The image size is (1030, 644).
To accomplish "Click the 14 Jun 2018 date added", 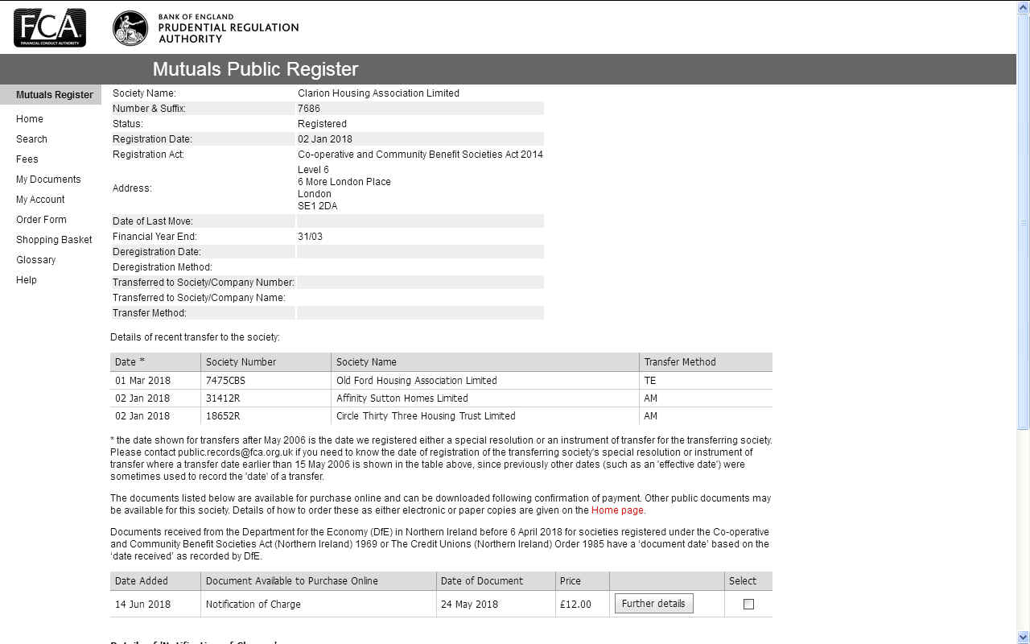I will point(142,605).
